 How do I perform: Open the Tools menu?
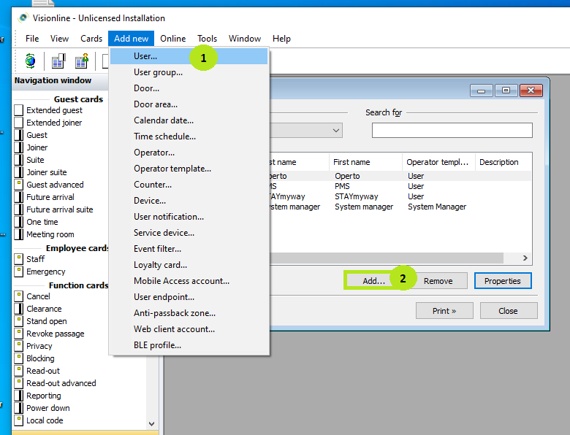tap(207, 39)
